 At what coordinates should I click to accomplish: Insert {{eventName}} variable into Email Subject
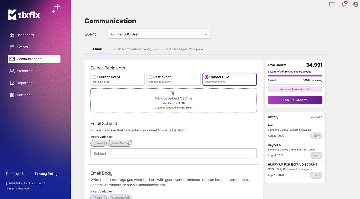[x=120, y=143]
